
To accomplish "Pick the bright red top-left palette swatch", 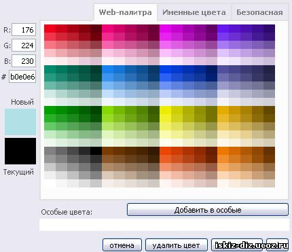I will point(50,29).
